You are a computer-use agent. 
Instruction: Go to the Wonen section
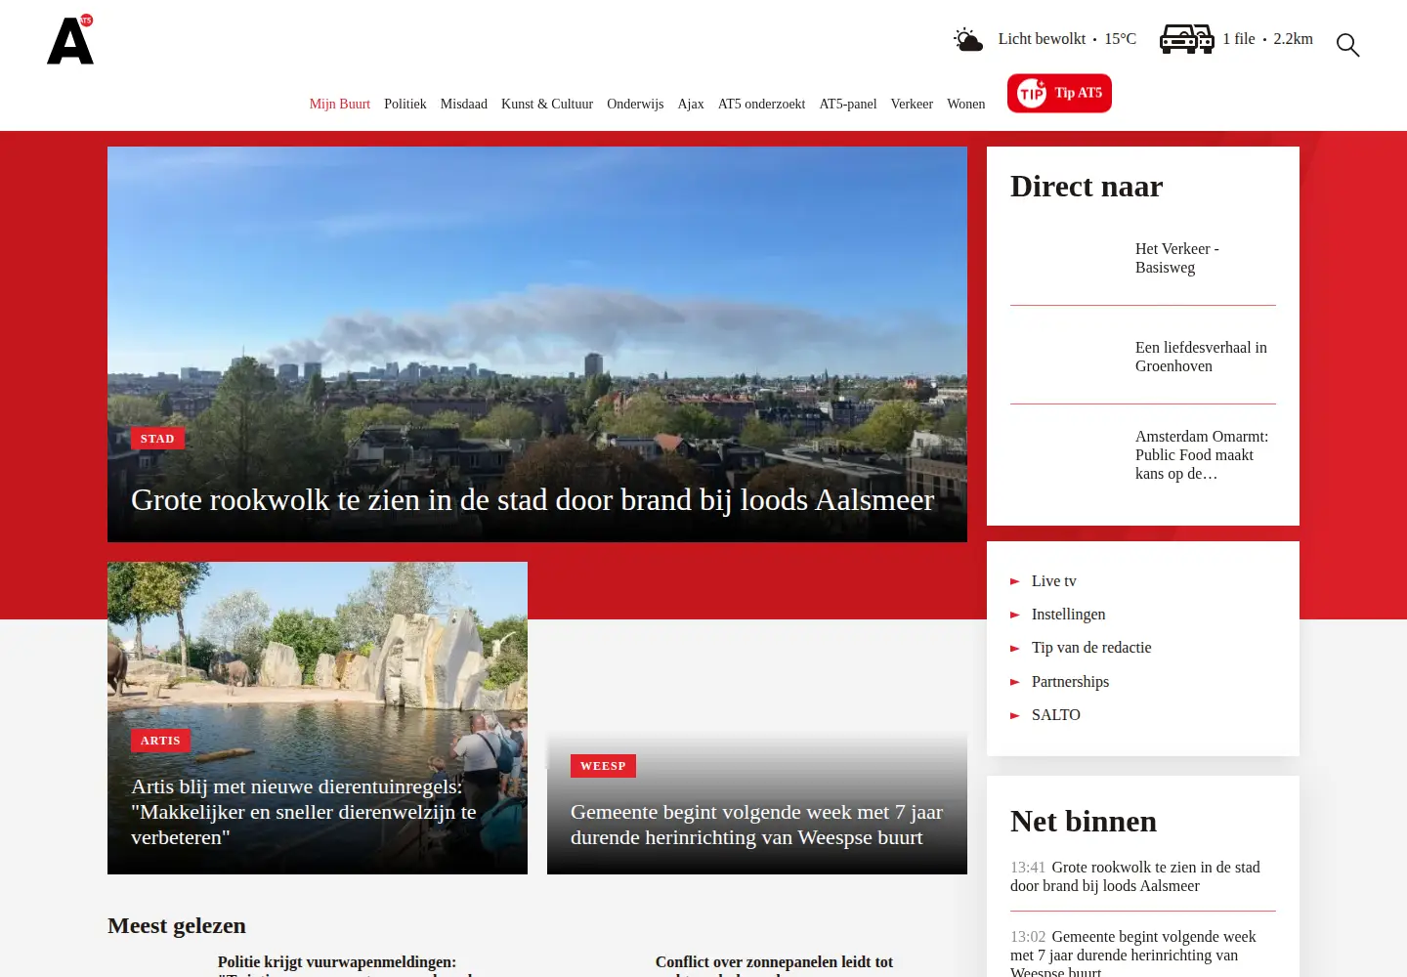(966, 104)
